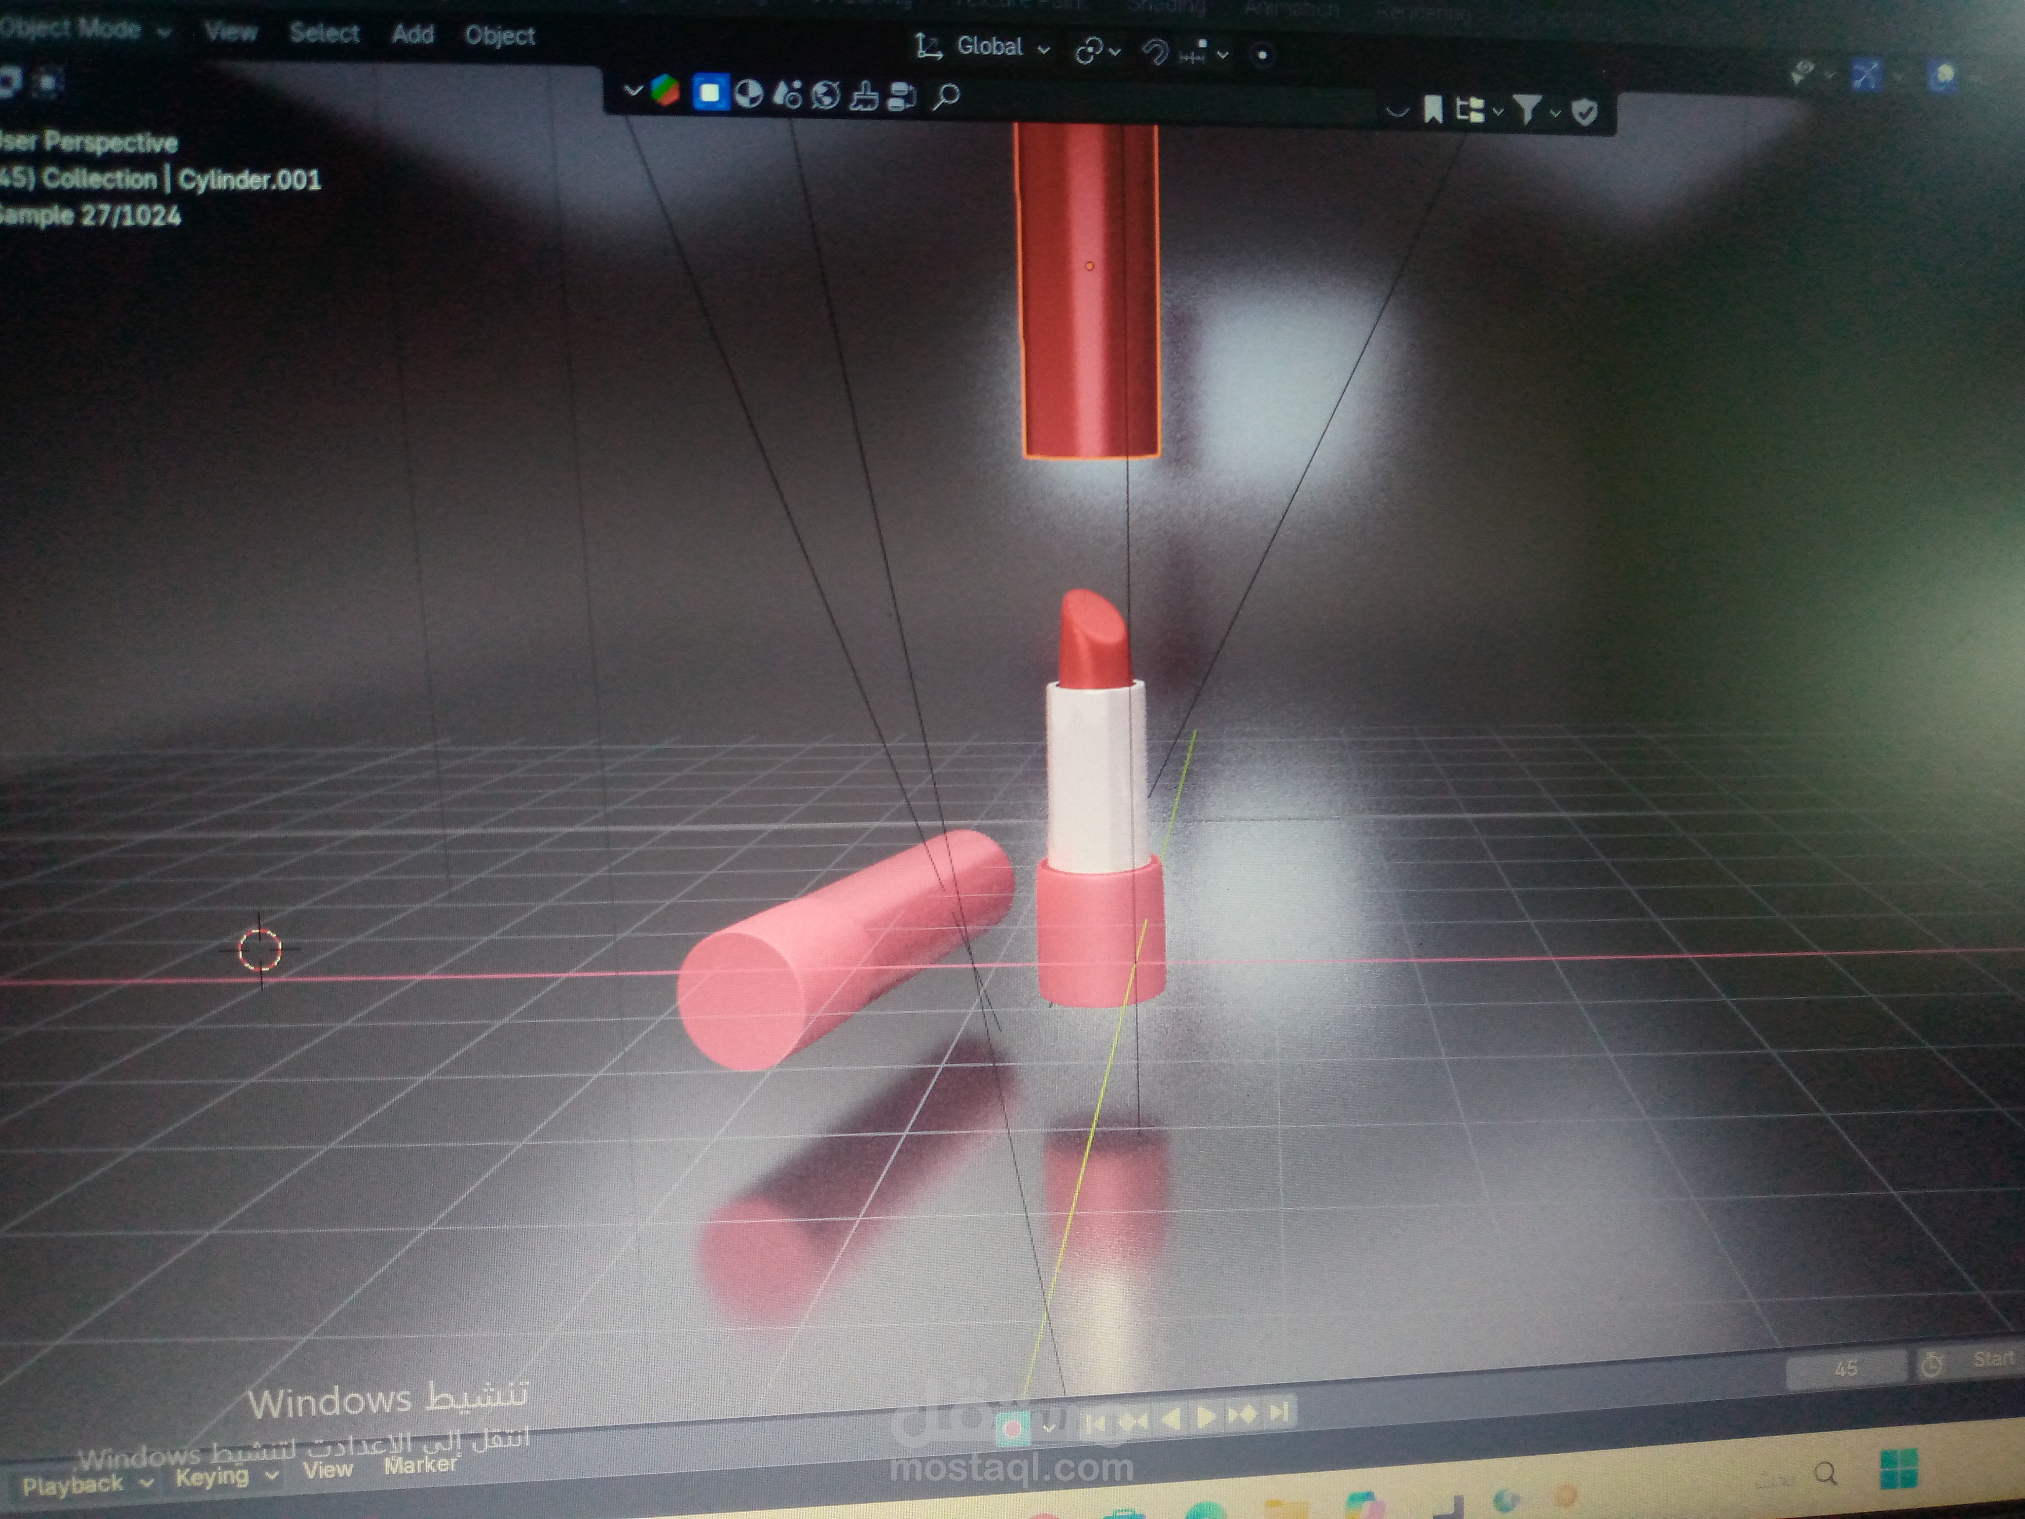
Task: Open the timeline View menu
Action: [328, 1469]
